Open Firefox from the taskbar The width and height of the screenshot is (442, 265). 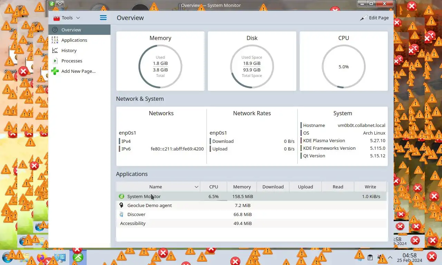point(42,257)
